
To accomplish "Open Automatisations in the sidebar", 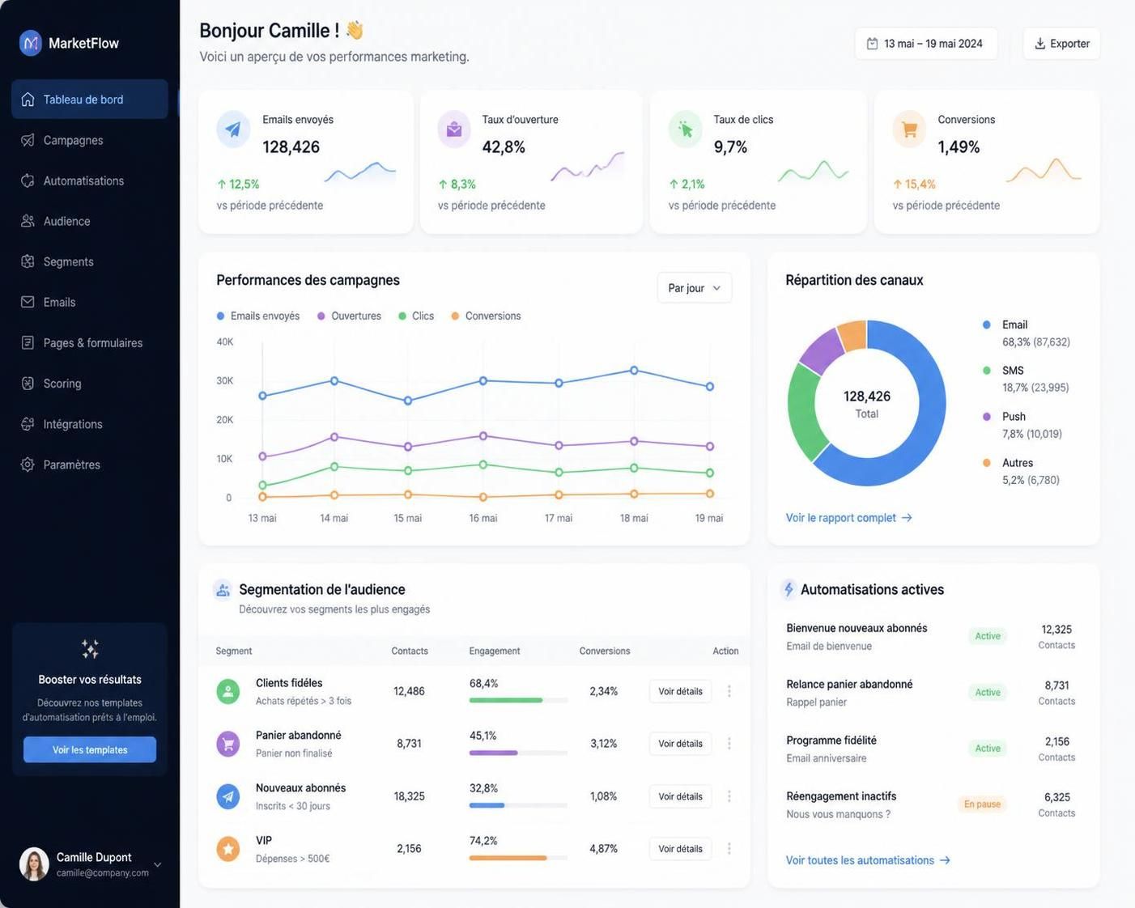I will [x=90, y=180].
